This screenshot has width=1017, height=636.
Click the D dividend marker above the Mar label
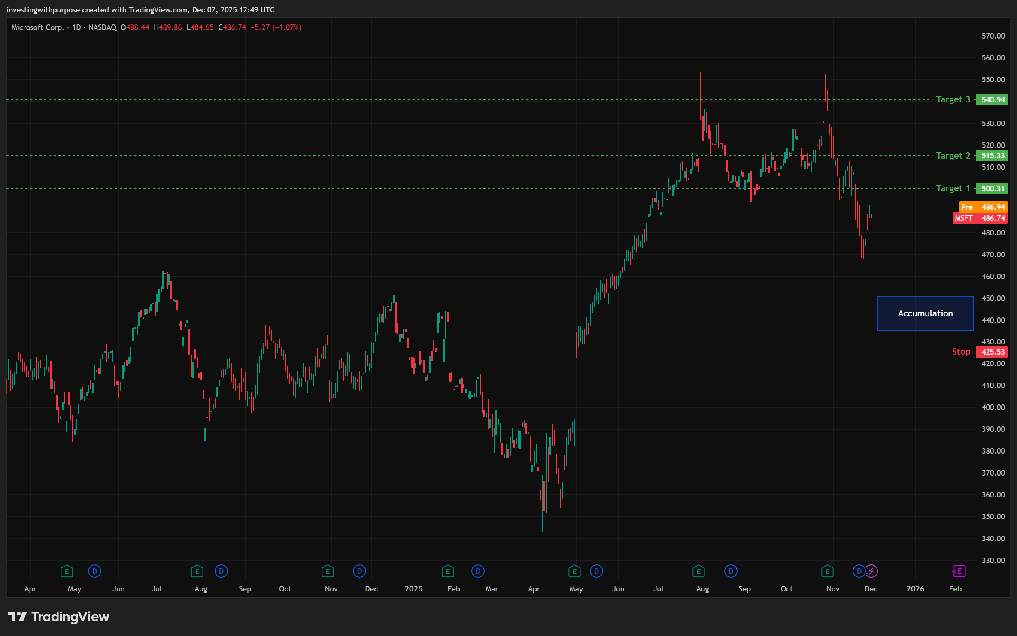(x=478, y=571)
